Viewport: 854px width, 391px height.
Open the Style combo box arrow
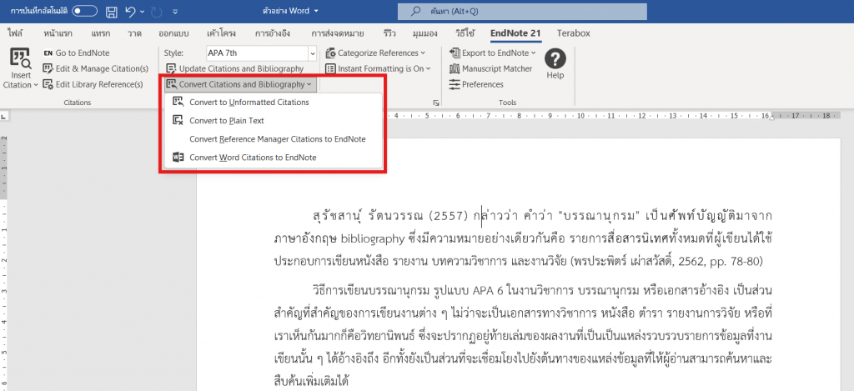312,53
